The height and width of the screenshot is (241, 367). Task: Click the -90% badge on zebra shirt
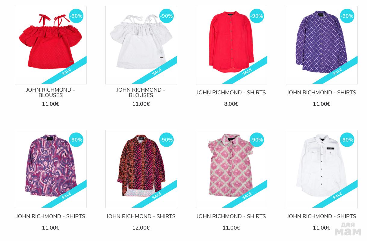(166, 140)
